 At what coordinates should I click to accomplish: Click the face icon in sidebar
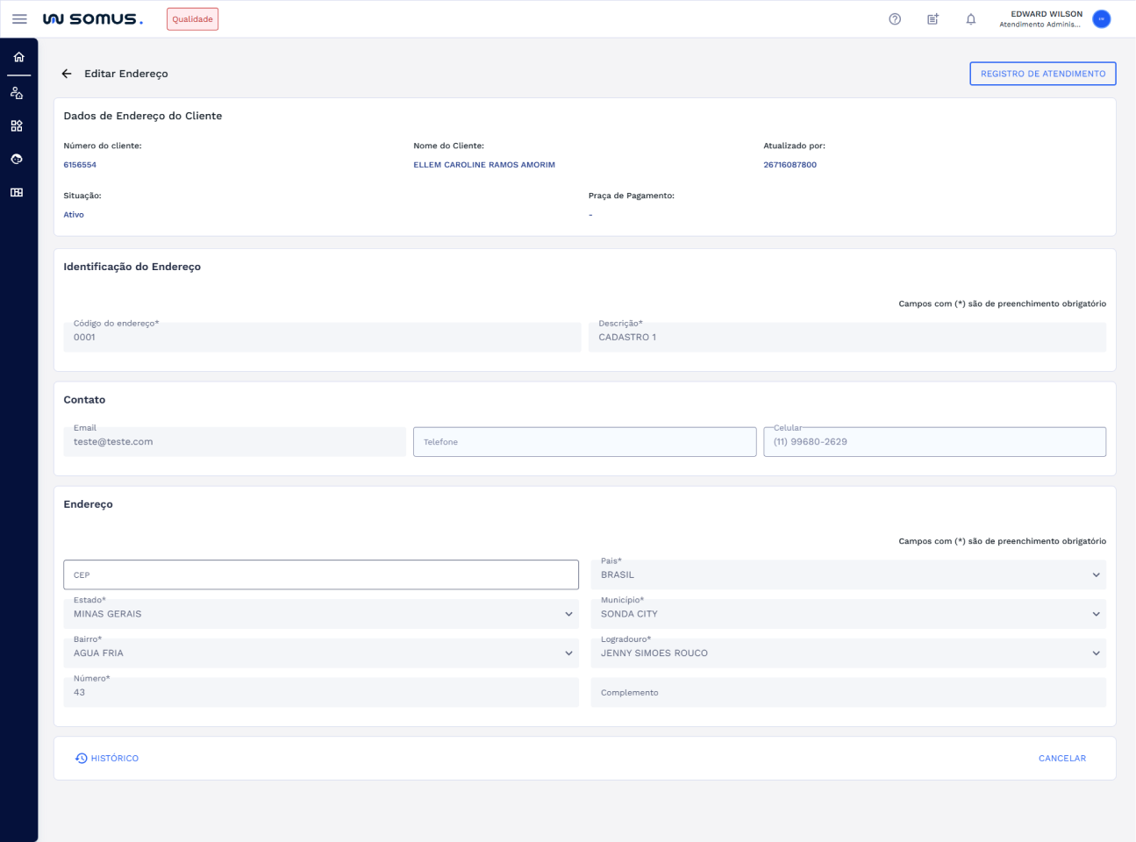click(x=17, y=160)
